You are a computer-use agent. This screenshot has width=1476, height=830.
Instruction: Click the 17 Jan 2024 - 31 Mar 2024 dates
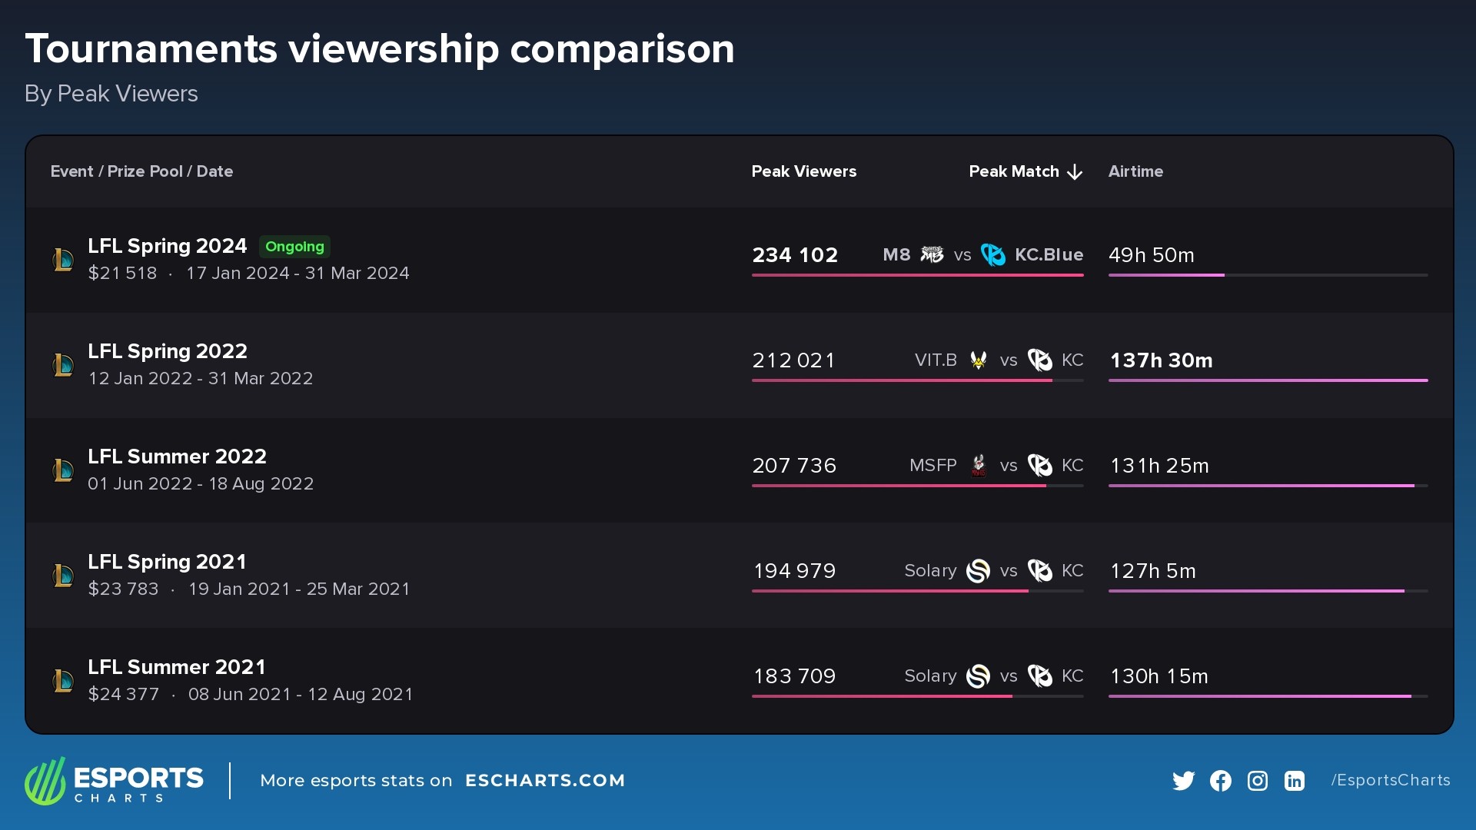click(298, 274)
